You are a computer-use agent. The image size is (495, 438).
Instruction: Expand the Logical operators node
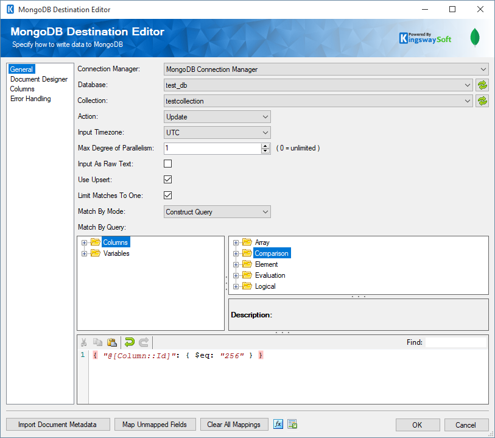[236, 287]
